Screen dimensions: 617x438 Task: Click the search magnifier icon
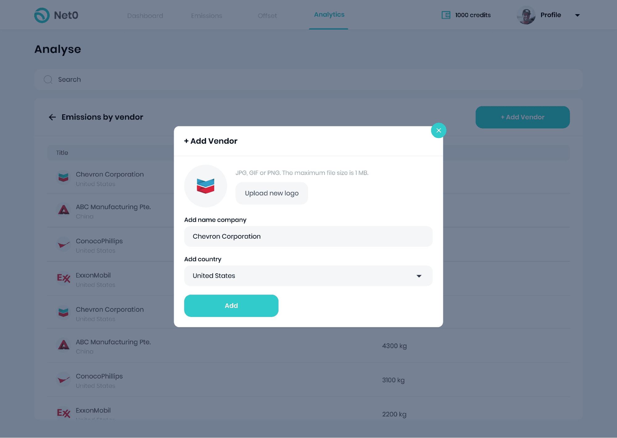click(x=48, y=79)
